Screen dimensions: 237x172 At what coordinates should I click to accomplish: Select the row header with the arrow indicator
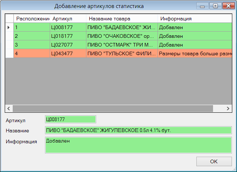point(9,27)
